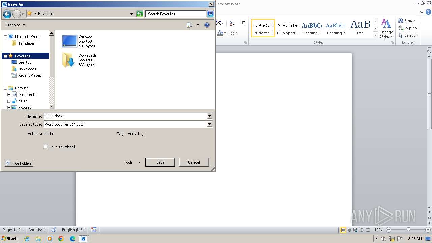
Task: Click the Cancel button
Action: pos(194,162)
